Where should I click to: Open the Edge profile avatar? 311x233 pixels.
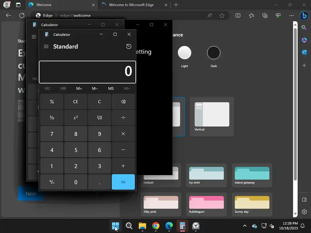(x=7, y=5)
